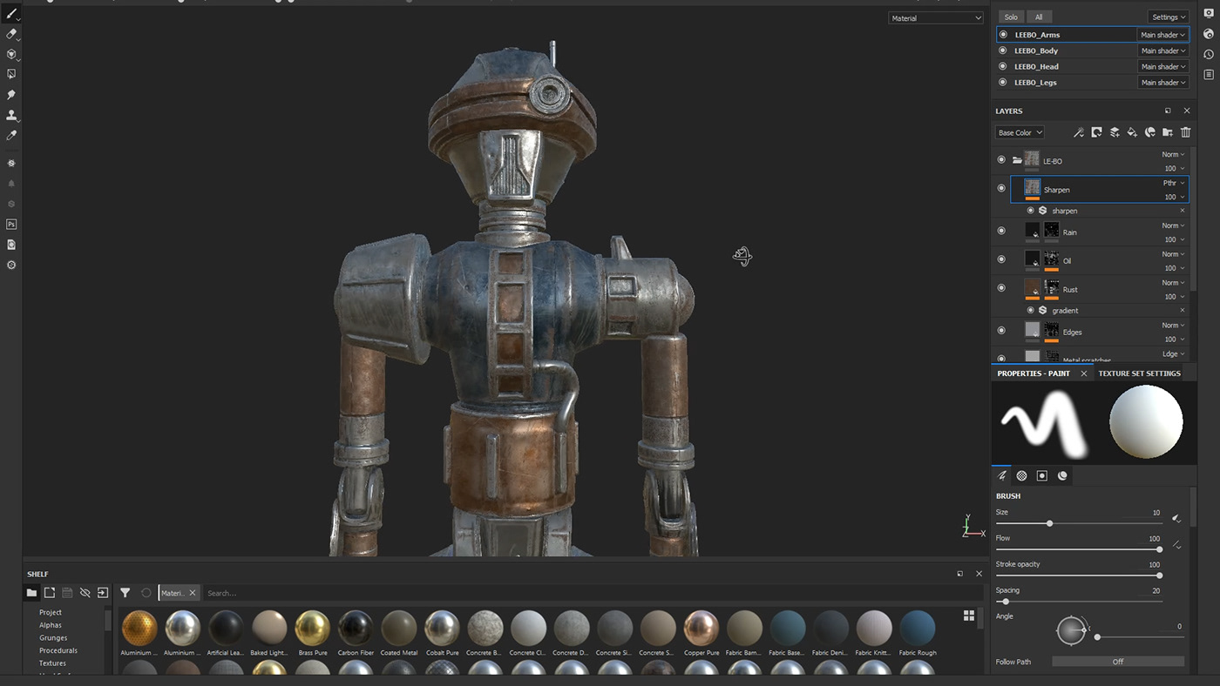This screenshot has width=1220, height=686.
Task: Open display settings icon in right sidebar
Action: click(1209, 13)
